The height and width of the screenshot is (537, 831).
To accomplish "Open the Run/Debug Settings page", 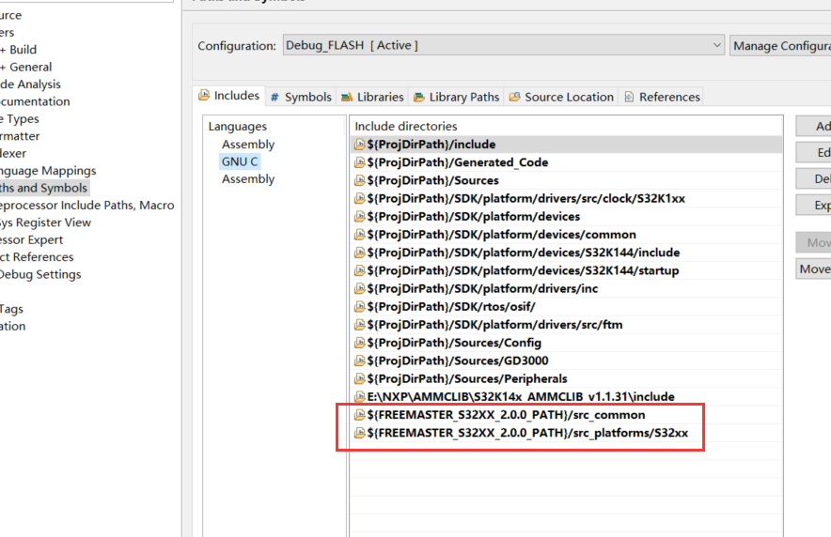I will [x=40, y=274].
